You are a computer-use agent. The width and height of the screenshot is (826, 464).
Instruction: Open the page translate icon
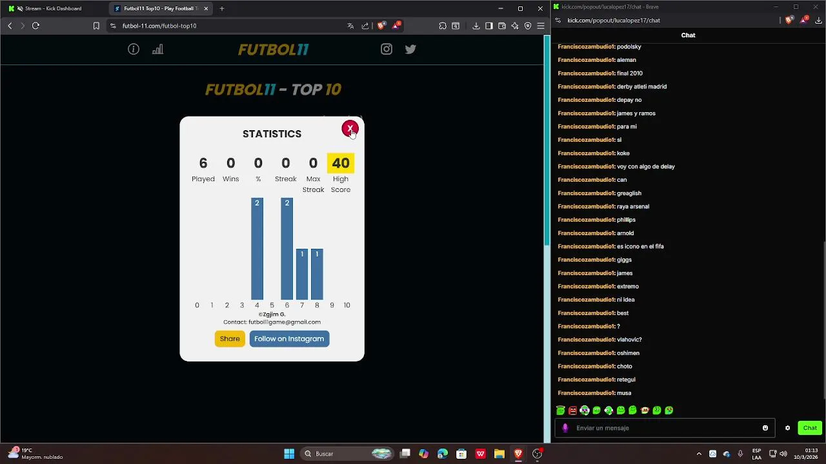pos(350,26)
